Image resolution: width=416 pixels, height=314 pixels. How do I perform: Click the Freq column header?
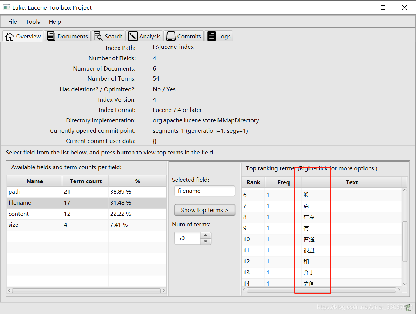point(283,182)
